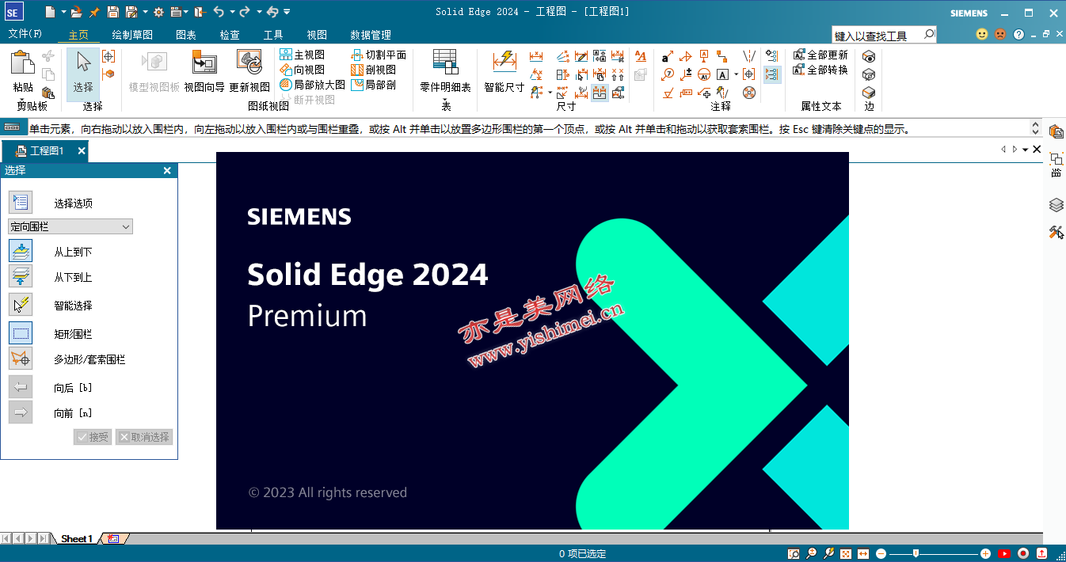Viewport: 1066px width, 562px height.
Task: Open the New document dropdown arrow
Action: 63,12
